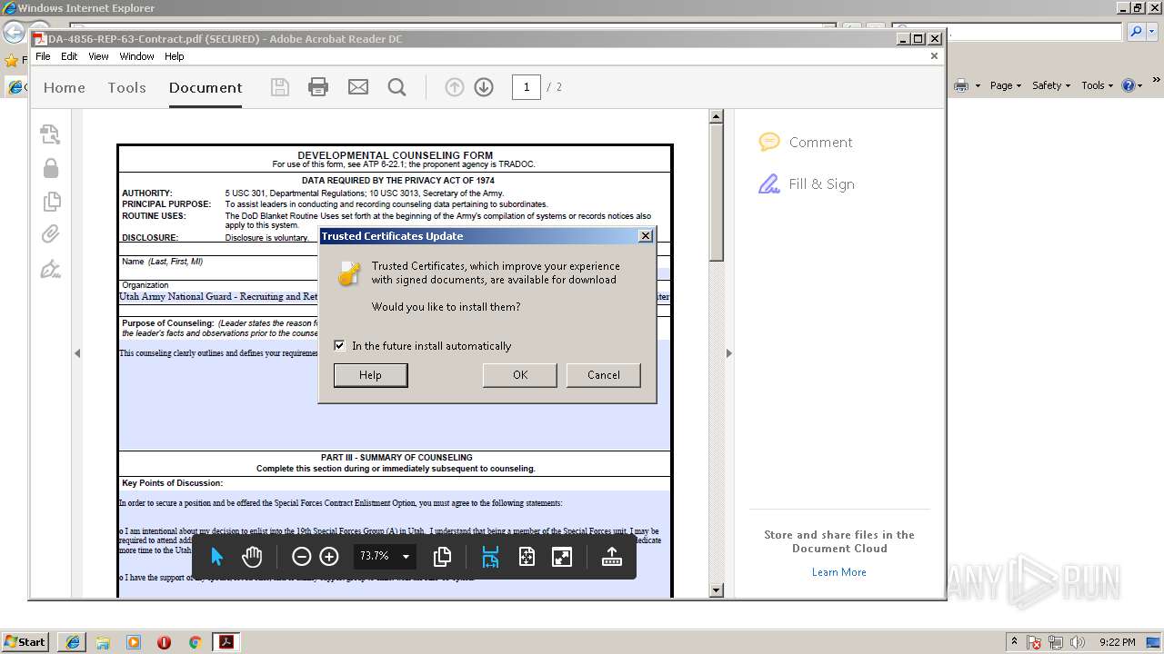Choose the Selection arrow tool in floating toolbar
The width and height of the screenshot is (1164, 654).
[216, 557]
